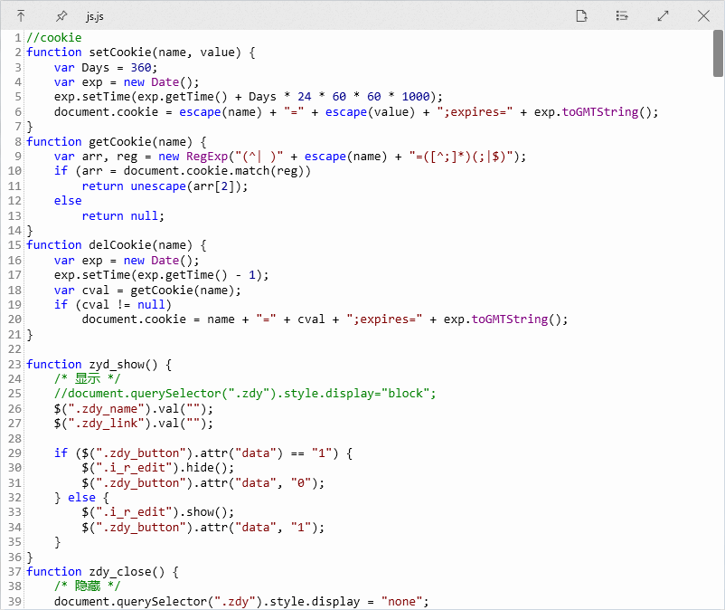
Task: Click the if condition on line 29
Action: [207, 453]
